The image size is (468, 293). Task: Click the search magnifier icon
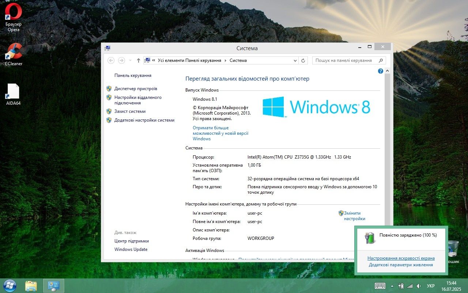pos(381,60)
